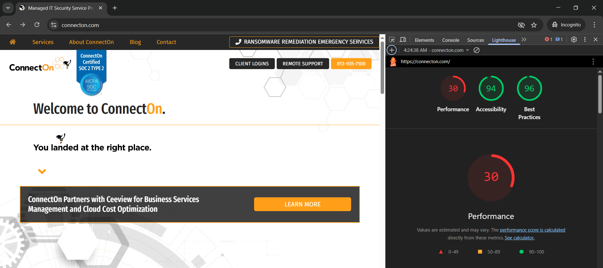Click the Lighthouse logo icon
This screenshot has width=603, height=268.
(393, 62)
